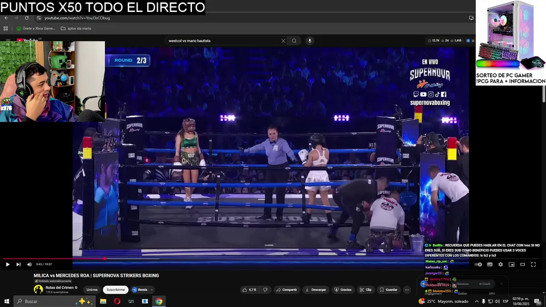Open the Únete a Xbox Game bookmark
Viewport: 546px width, 307px height.
tap(36, 29)
